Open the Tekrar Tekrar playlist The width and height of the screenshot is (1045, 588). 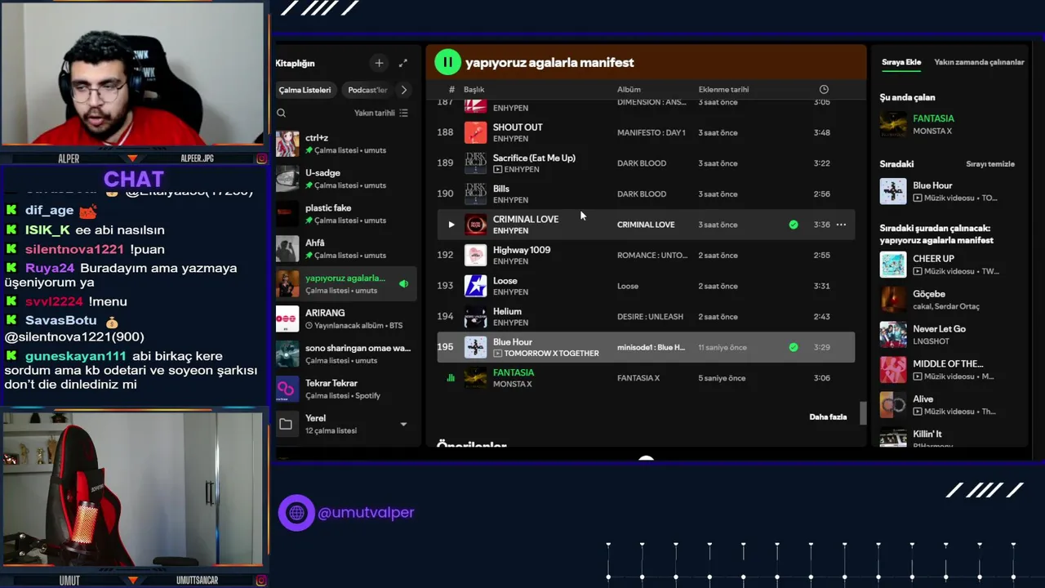pyautogui.click(x=346, y=389)
